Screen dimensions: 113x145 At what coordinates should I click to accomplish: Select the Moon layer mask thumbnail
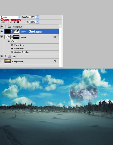(16, 37)
